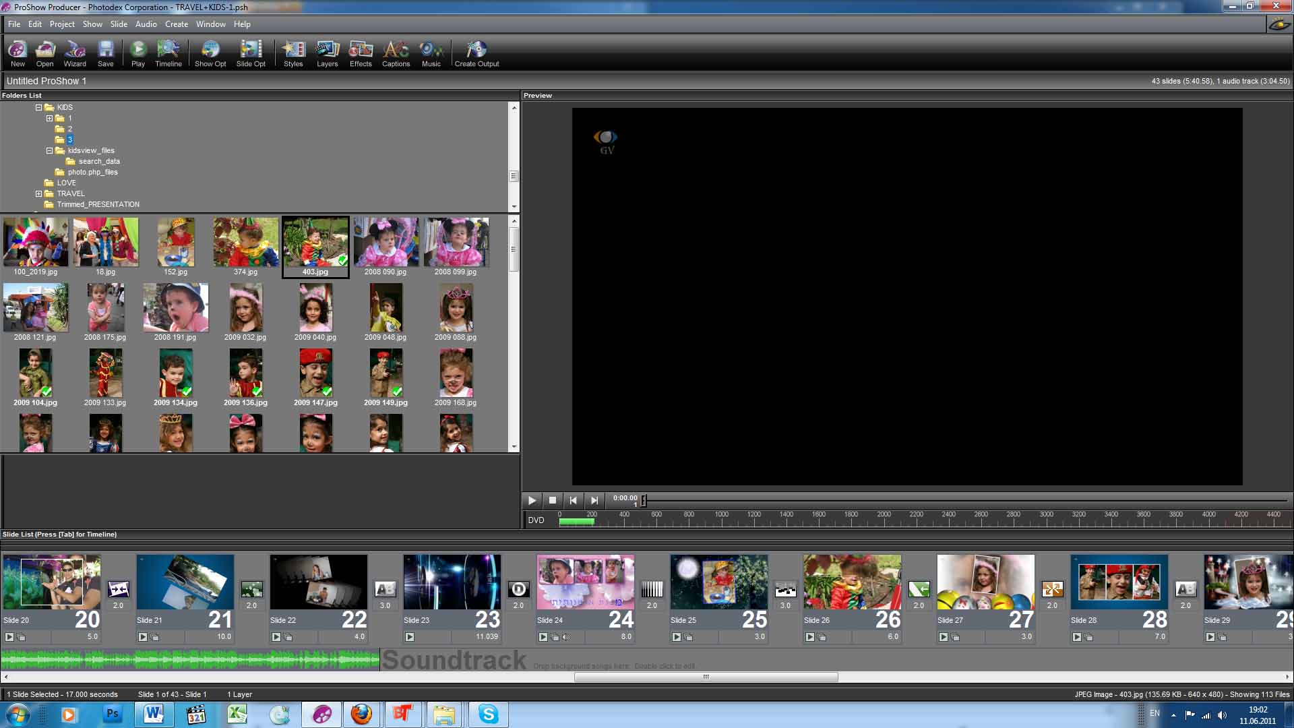Expand folder 1 under KIDS
Screen dimensions: 1294x728
(x=49, y=118)
